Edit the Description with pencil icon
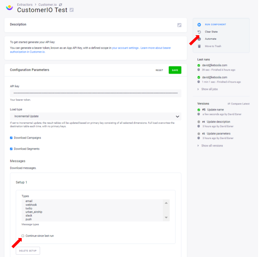Screen dimensions: 275x257 [179, 25]
